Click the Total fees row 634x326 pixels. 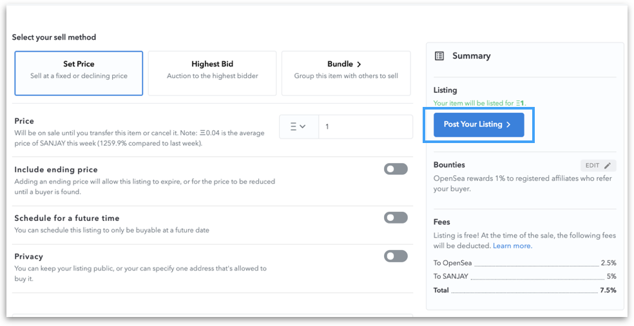point(524,291)
